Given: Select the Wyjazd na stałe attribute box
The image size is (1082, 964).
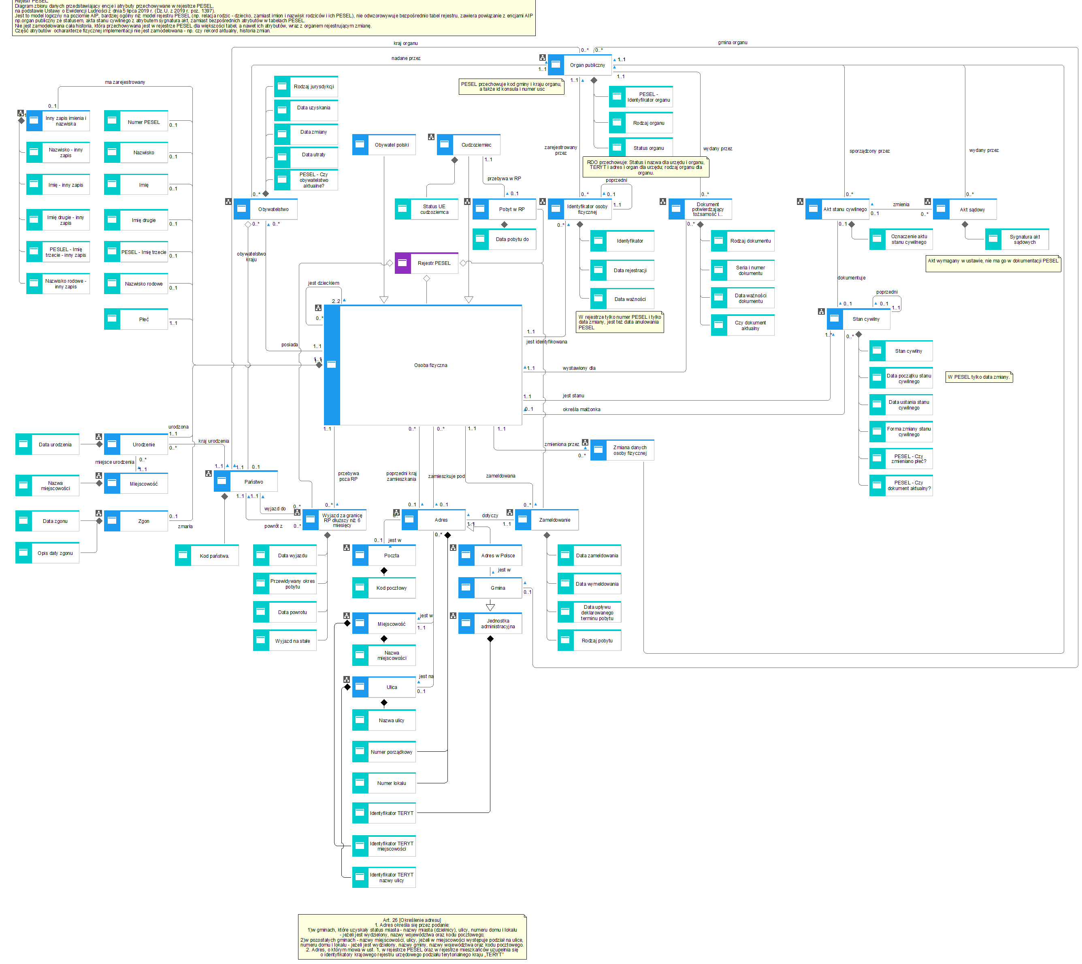Looking at the screenshot, I should 292,641.
